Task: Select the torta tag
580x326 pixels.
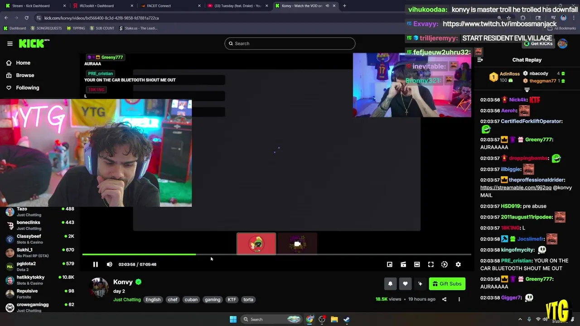Action: 248,300
